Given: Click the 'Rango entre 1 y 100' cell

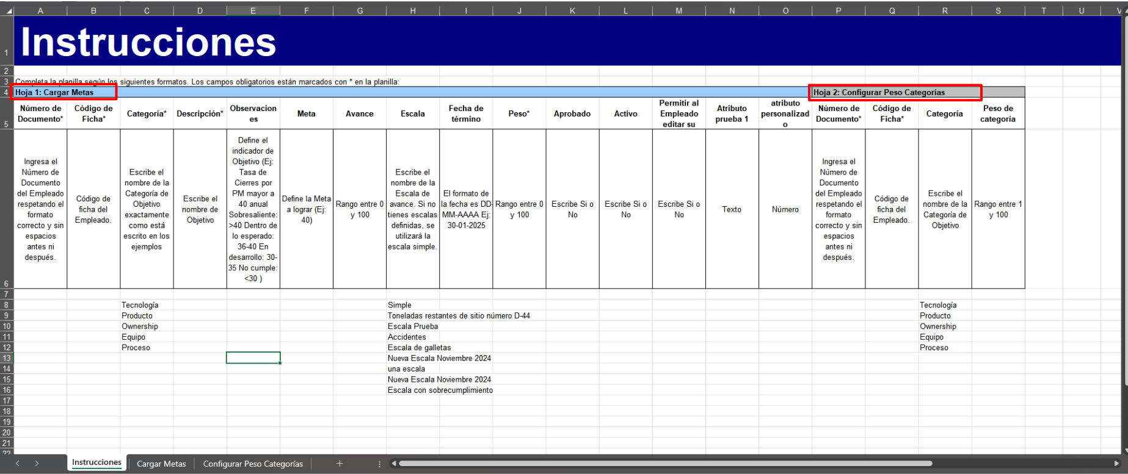Looking at the screenshot, I should pyautogui.click(x=998, y=209).
